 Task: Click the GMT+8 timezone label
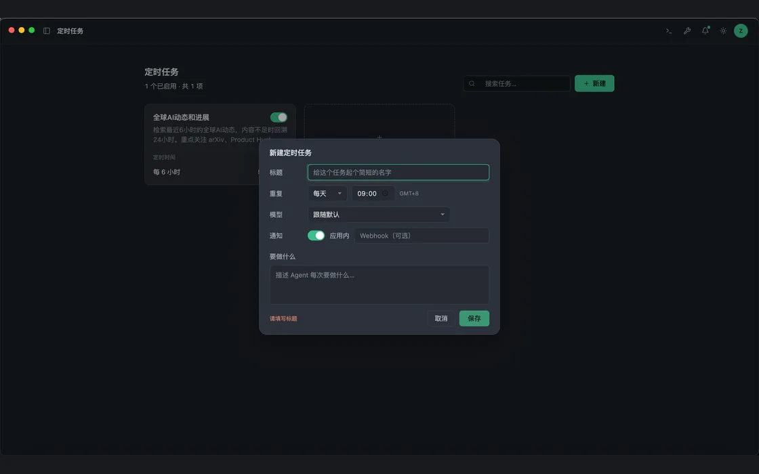tap(409, 194)
